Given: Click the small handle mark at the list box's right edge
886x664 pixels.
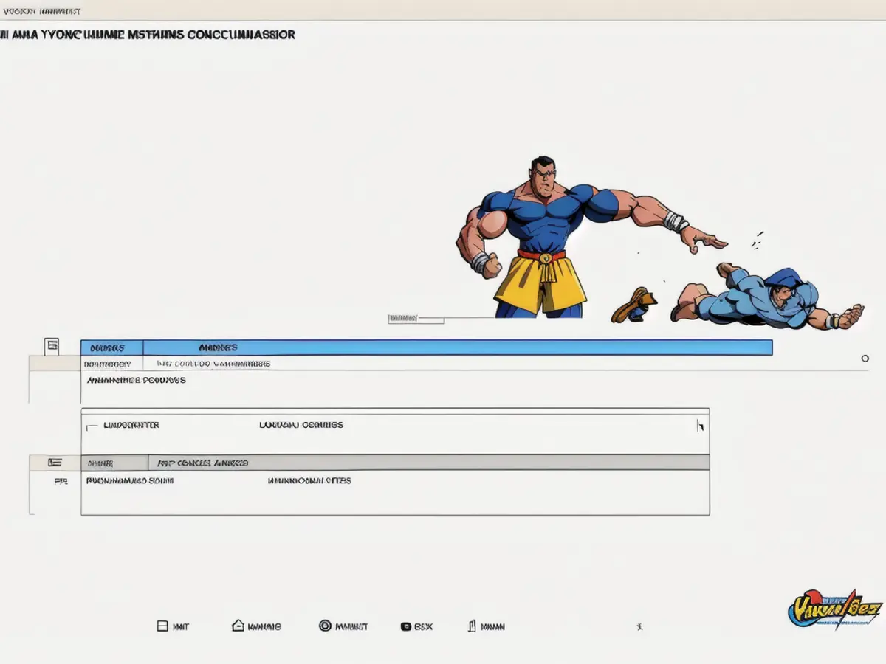Looking at the screenshot, I should pyautogui.click(x=700, y=426).
